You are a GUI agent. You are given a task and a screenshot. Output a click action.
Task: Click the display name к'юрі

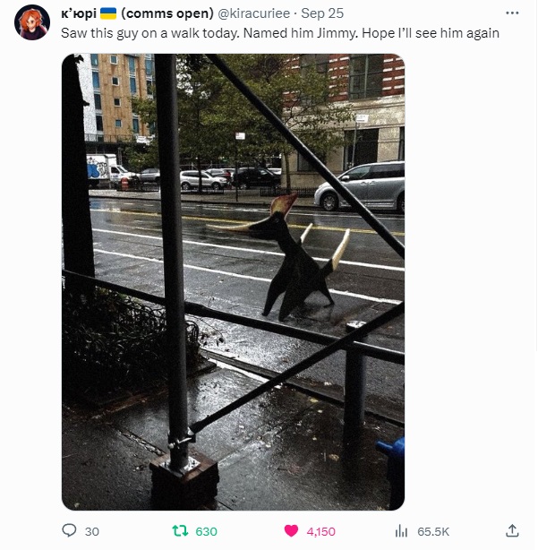click(x=79, y=13)
